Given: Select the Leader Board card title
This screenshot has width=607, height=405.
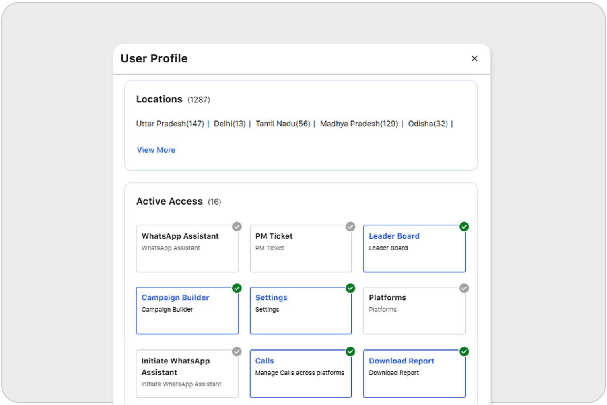Looking at the screenshot, I should point(394,236).
